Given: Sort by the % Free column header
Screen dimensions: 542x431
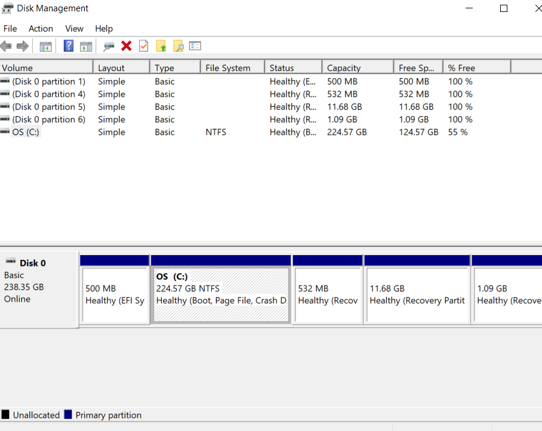Looking at the screenshot, I should coord(477,67).
